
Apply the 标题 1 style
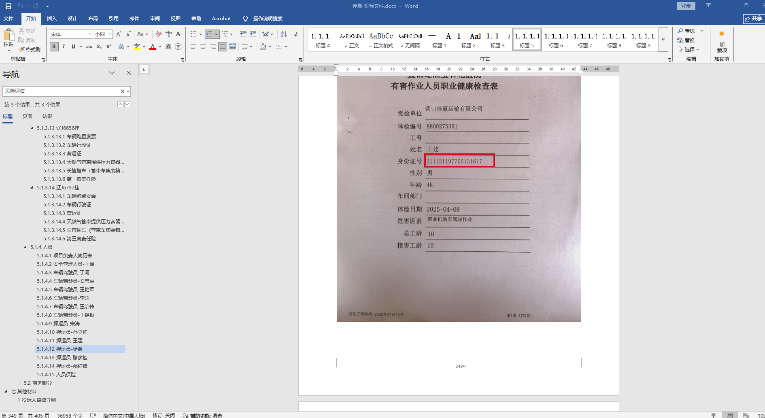point(439,40)
